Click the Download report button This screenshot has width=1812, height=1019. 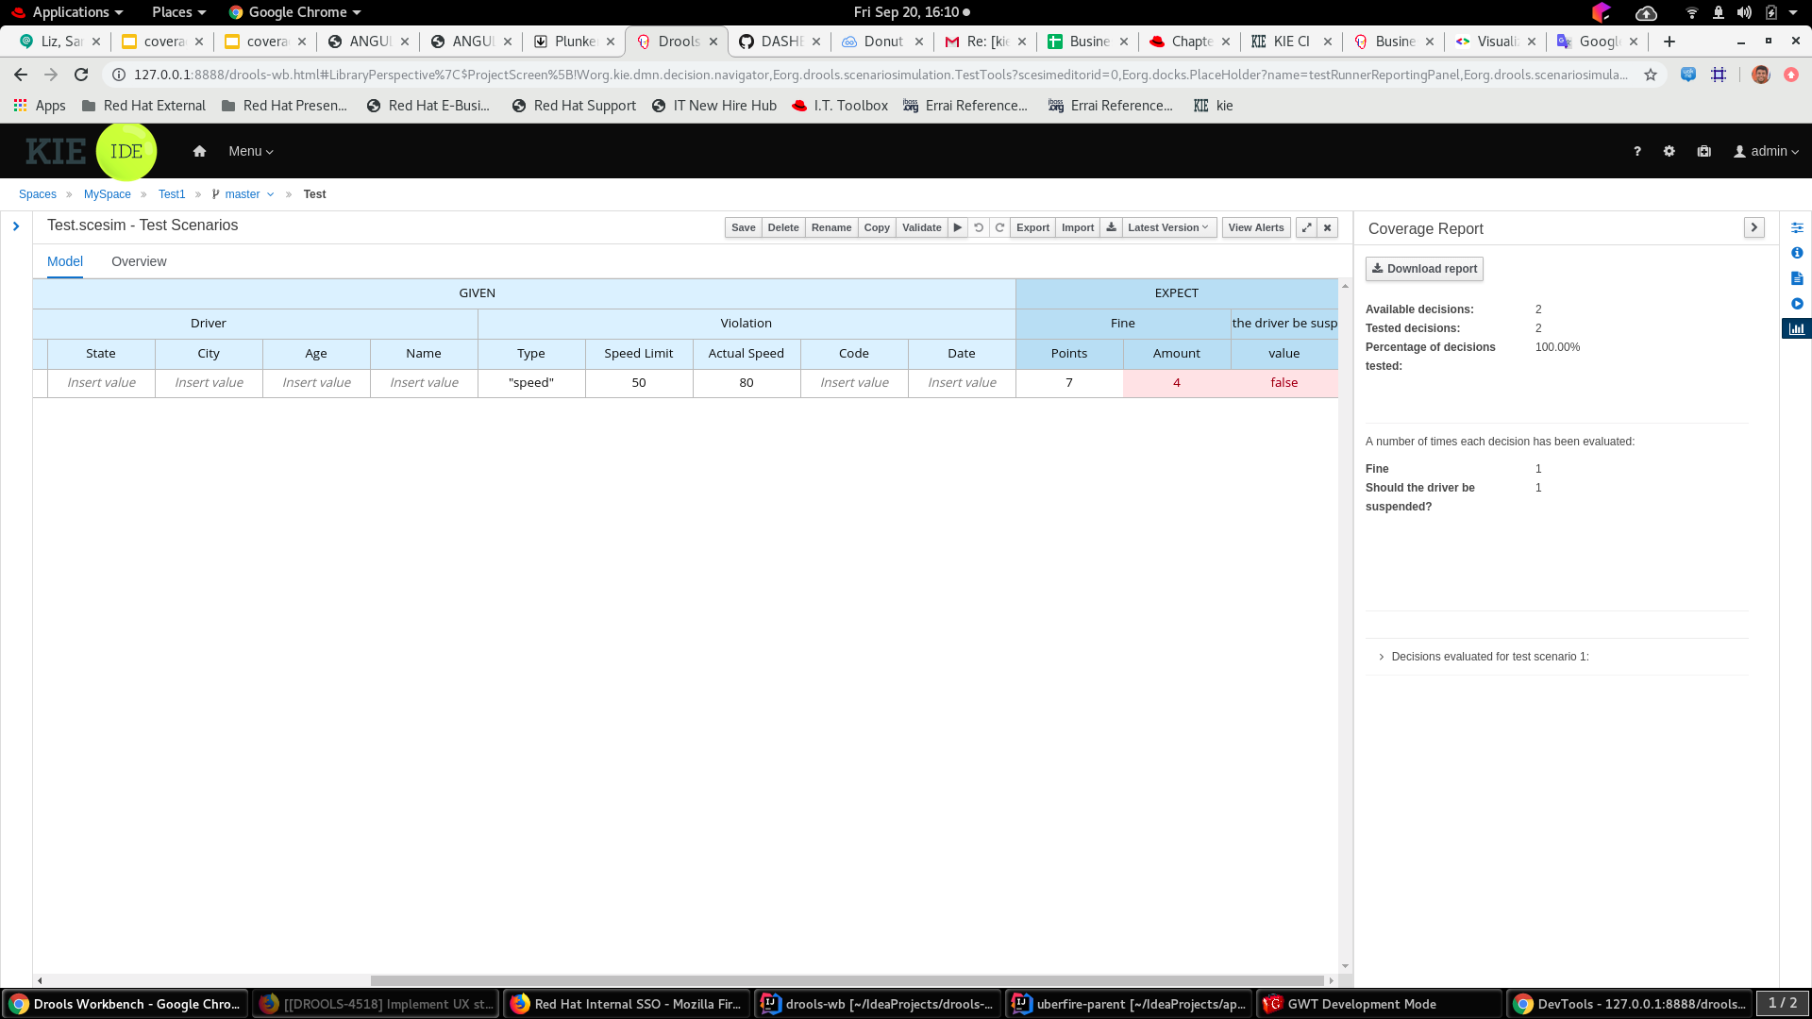point(1424,269)
